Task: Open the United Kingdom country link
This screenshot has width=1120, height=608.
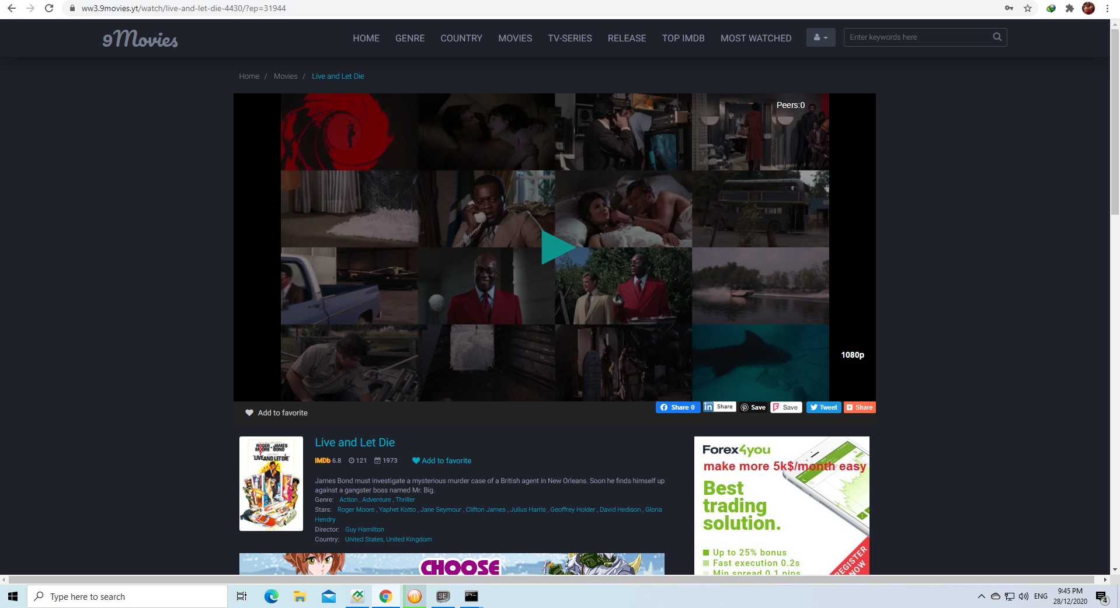Action: tap(409, 539)
